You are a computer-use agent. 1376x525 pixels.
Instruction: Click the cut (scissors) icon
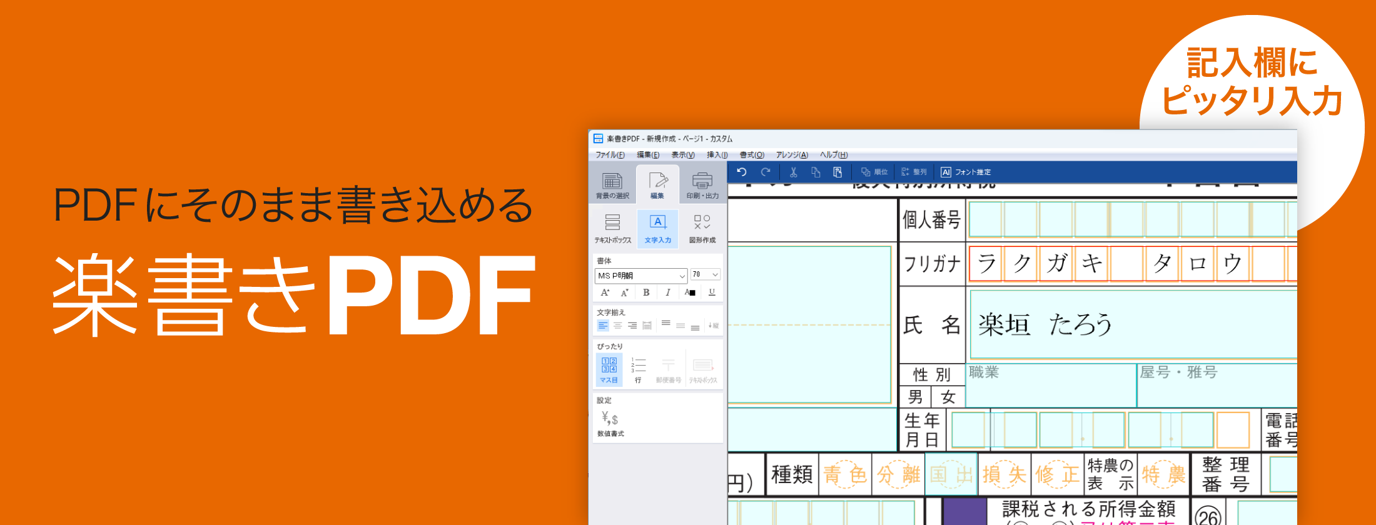pos(793,172)
